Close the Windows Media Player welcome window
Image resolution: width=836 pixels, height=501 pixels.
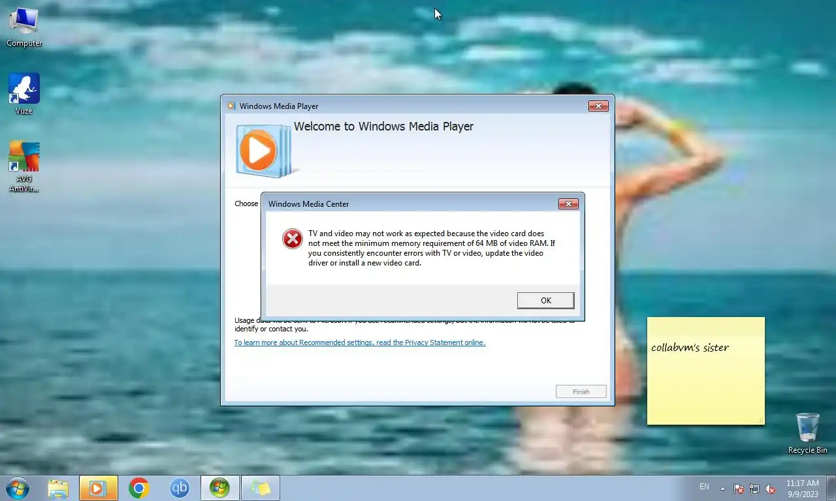(x=598, y=106)
